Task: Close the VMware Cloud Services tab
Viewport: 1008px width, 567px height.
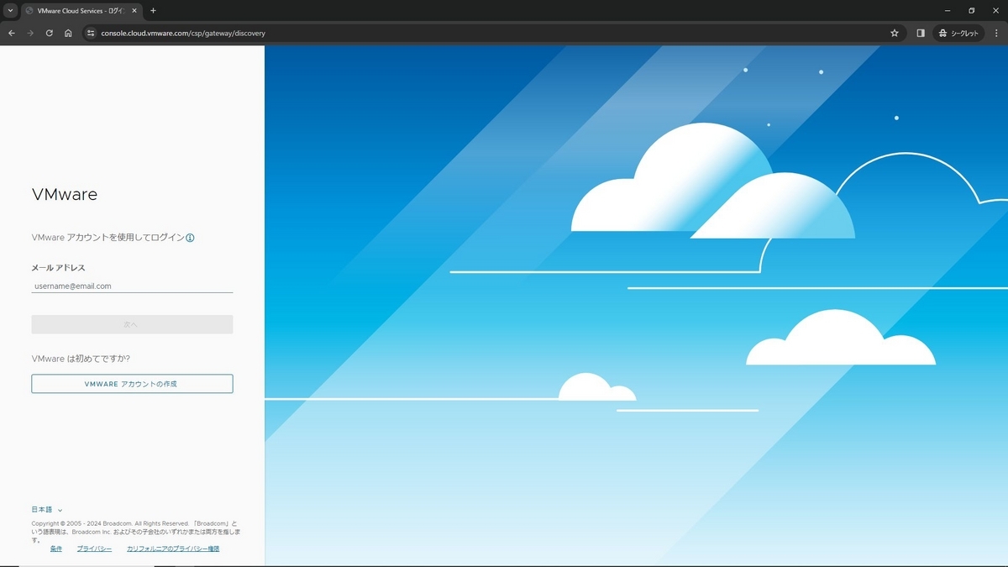Action: point(134,11)
